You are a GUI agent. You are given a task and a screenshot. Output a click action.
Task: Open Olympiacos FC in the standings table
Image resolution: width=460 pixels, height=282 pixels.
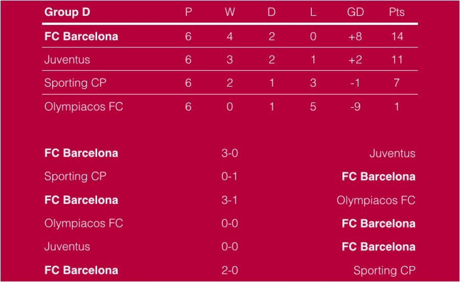point(84,107)
